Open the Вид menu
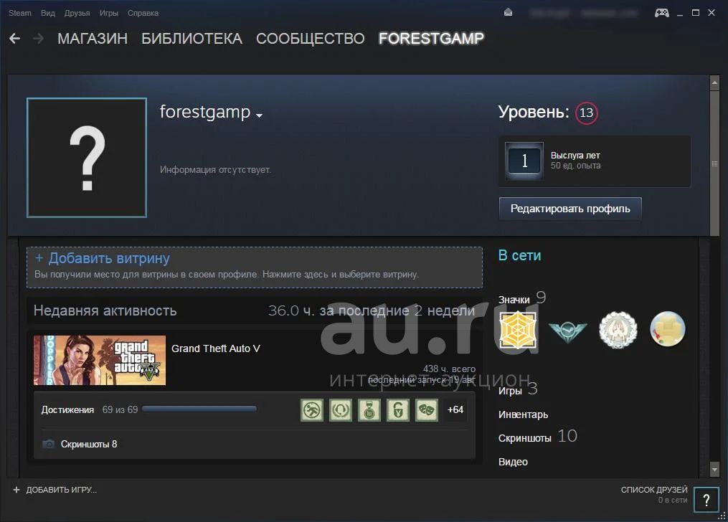 pos(48,13)
